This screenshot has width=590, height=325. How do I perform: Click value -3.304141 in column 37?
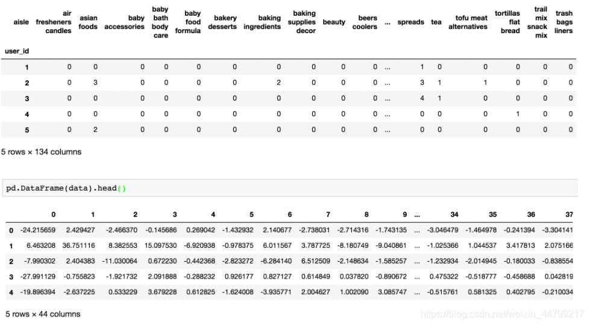pos(557,230)
